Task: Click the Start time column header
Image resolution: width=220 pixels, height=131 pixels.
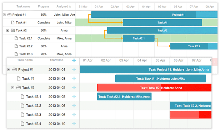Action: [x=57, y=60]
